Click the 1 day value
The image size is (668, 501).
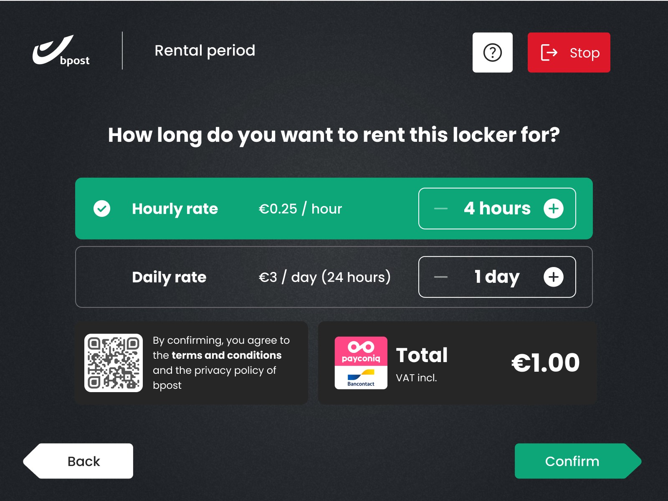point(497,277)
